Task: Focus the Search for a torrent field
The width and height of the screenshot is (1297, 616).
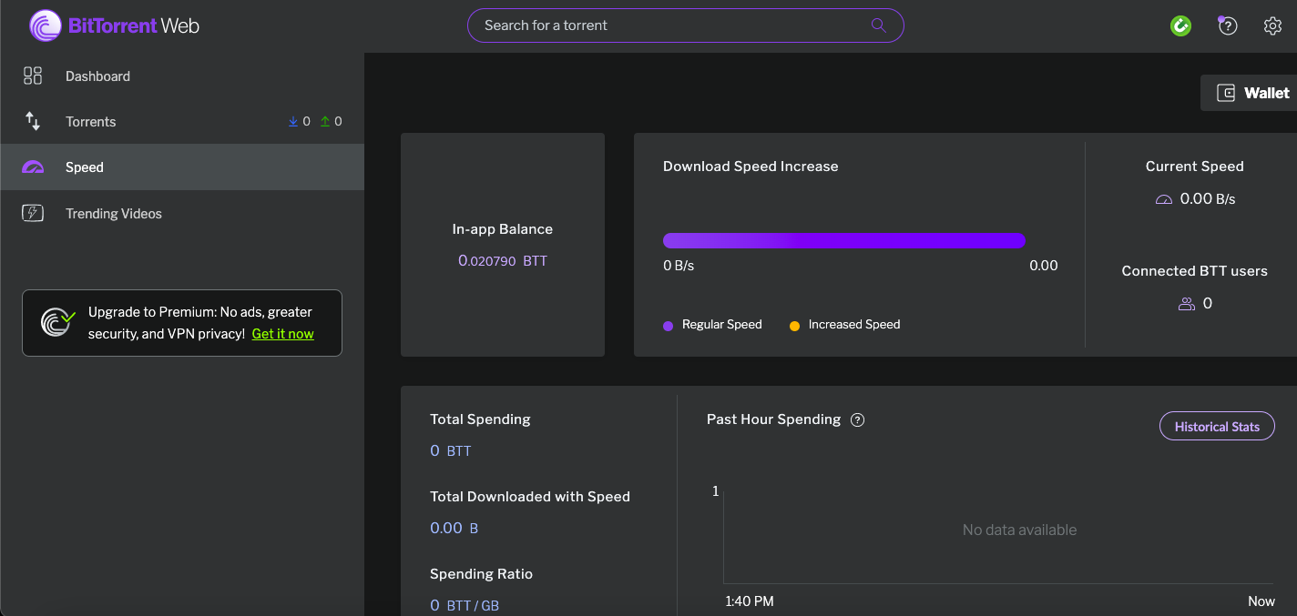Action: coord(674,25)
